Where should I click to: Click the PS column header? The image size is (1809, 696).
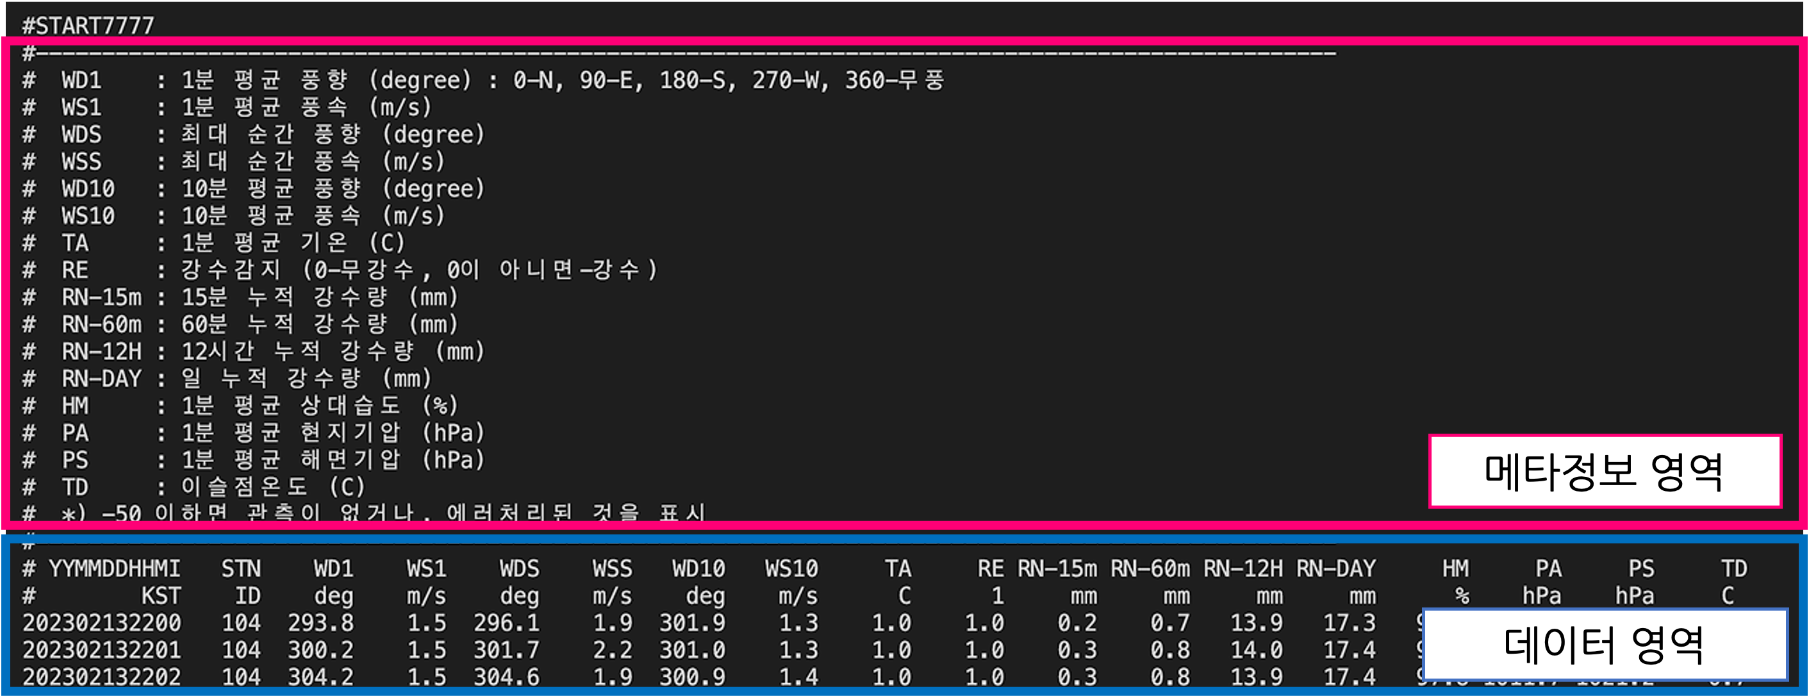click(1640, 568)
